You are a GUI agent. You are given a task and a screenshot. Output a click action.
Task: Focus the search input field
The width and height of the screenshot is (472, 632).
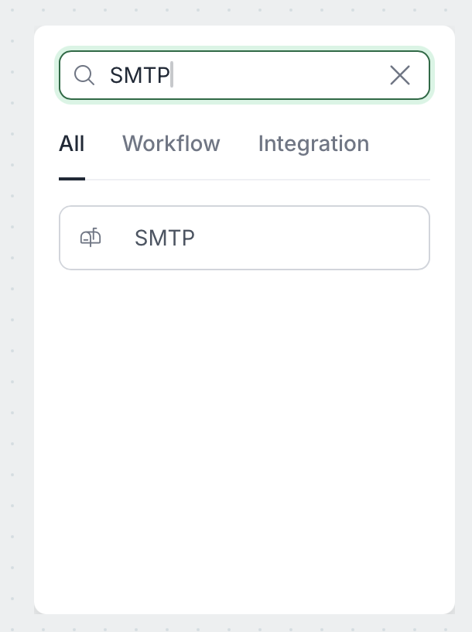coord(271,75)
